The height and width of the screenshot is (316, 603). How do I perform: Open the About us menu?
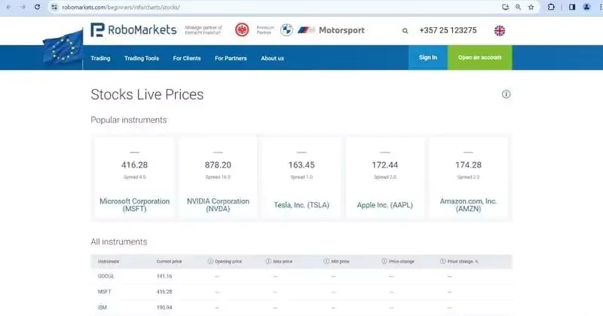(x=272, y=58)
